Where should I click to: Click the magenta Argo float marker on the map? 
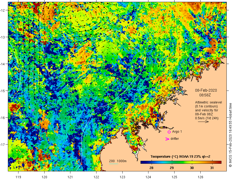pos(33,110)
